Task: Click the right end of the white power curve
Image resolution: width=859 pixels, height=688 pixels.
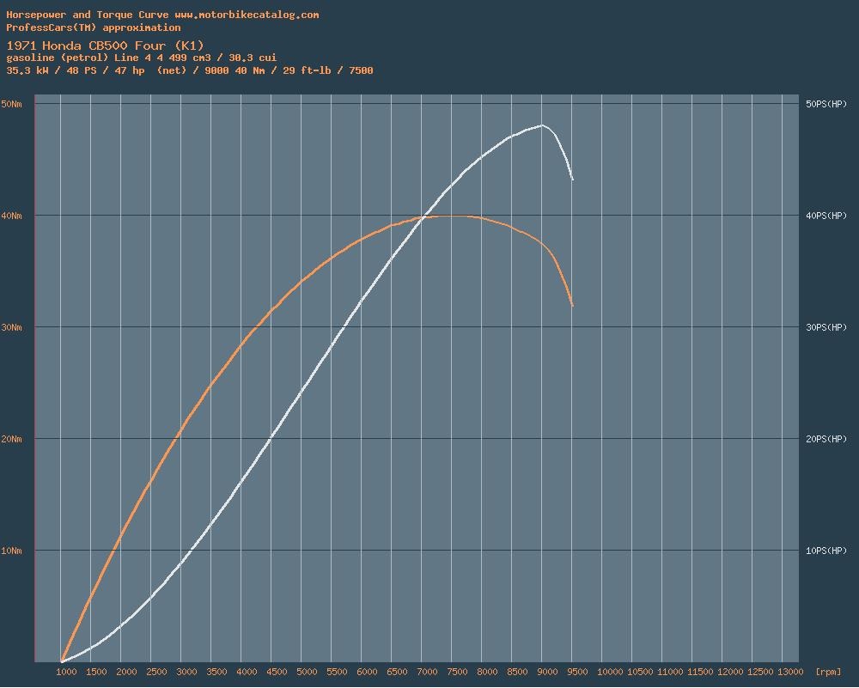Action: pyautogui.click(x=572, y=180)
